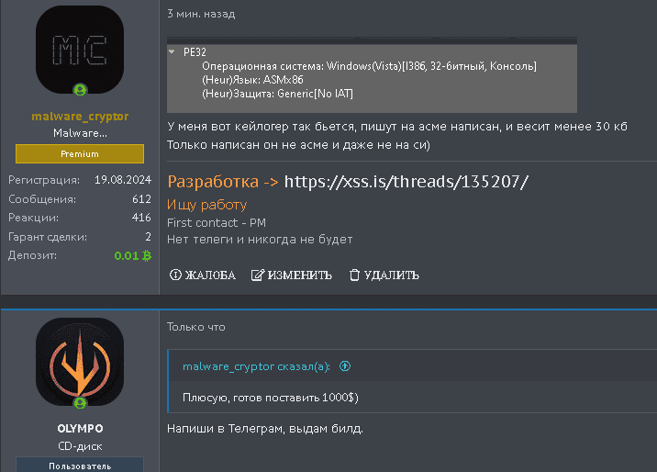Viewport: 657px width, 472px height.
Task: Click malware_cryptor's green online status indicator
Action: coord(80,89)
